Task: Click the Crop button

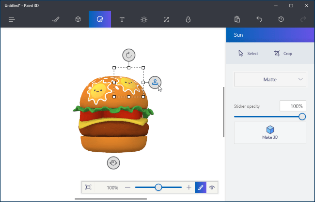Action: [x=283, y=54]
